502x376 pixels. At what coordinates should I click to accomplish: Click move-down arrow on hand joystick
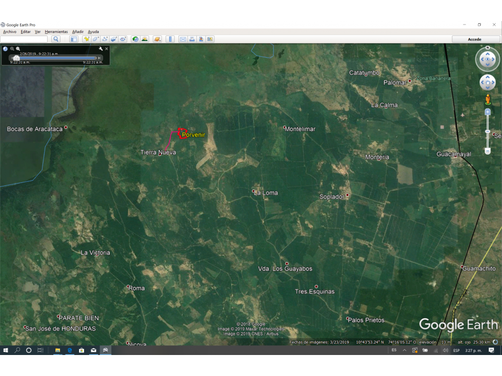click(x=488, y=88)
